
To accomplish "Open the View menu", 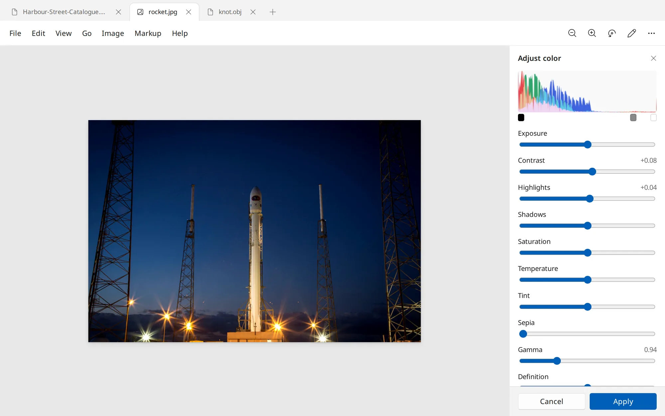I will [x=64, y=33].
